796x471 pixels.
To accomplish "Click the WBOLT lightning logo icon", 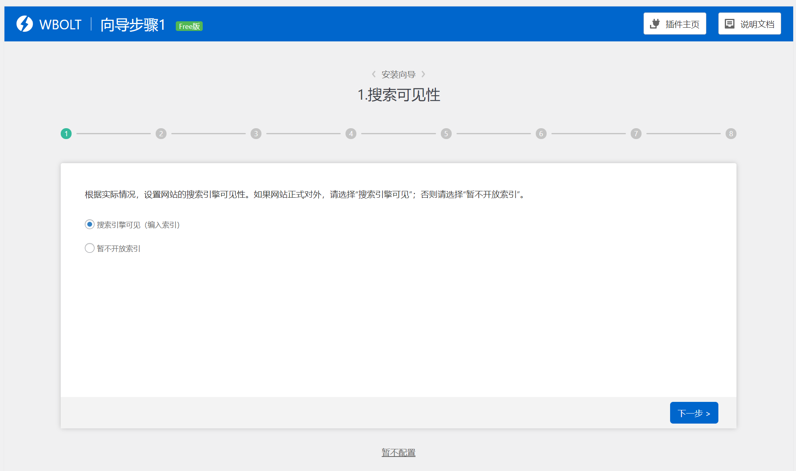I will (25, 24).
